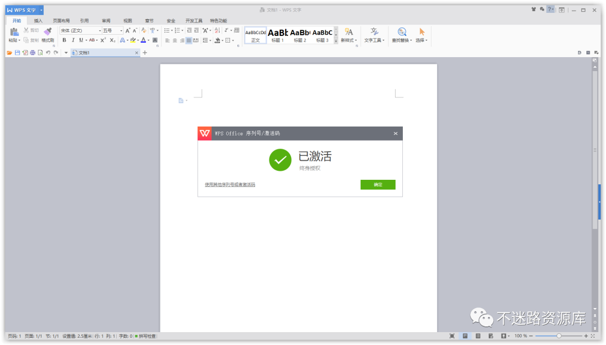Viewport: 606px width, 345px height.
Task: Open the 查找替换 dropdown
Action: (411, 40)
